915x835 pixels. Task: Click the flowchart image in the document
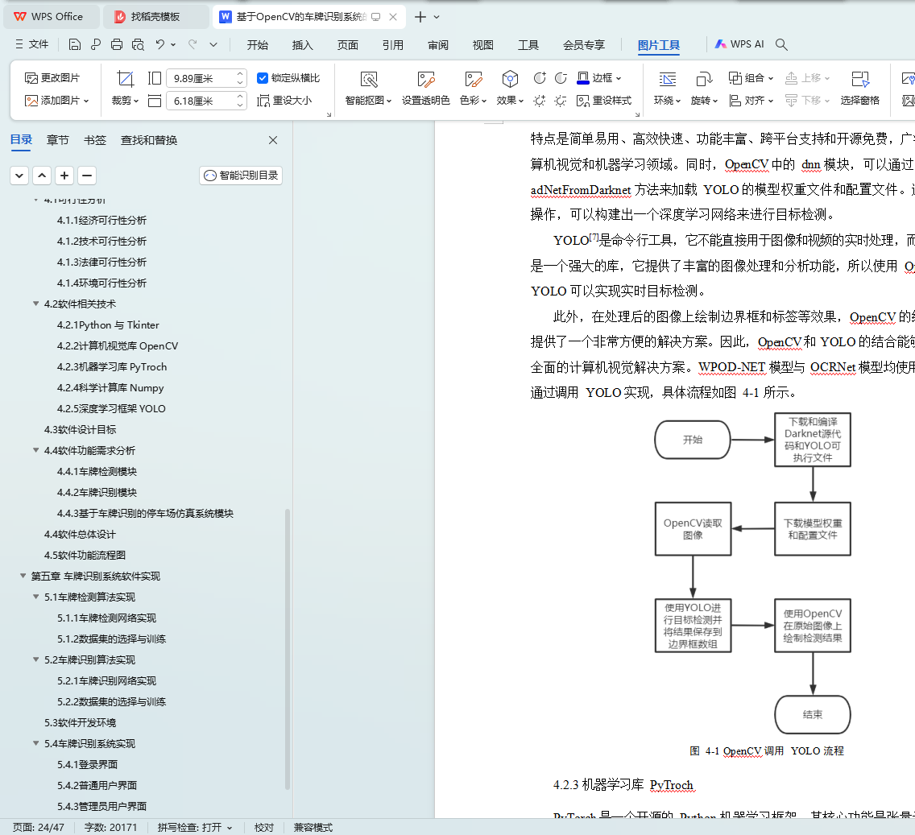tap(753, 573)
